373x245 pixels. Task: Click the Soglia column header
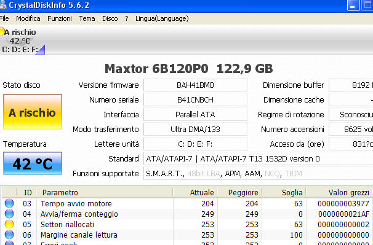click(284, 192)
